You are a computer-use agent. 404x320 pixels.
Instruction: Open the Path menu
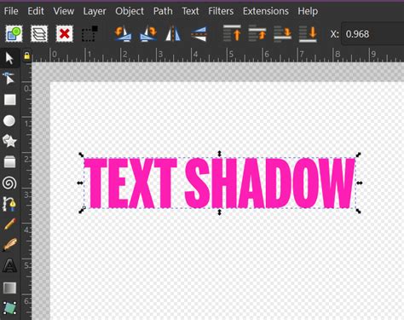coord(163,11)
